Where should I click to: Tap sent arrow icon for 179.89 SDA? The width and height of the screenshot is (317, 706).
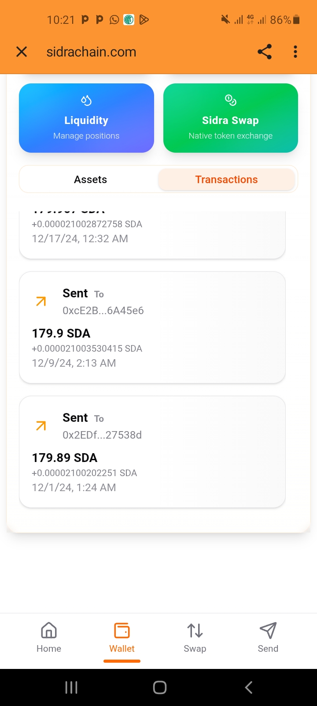click(41, 426)
